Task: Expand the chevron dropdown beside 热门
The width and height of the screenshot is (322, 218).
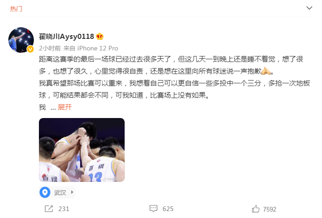Action: 309,8
